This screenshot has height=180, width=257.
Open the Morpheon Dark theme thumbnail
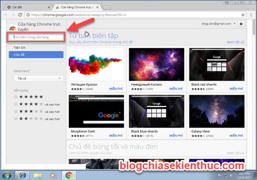tap(96, 111)
